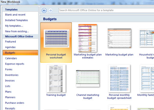Open the Expense reports category
This screenshot has height=110, width=154.
click(15, 64)
